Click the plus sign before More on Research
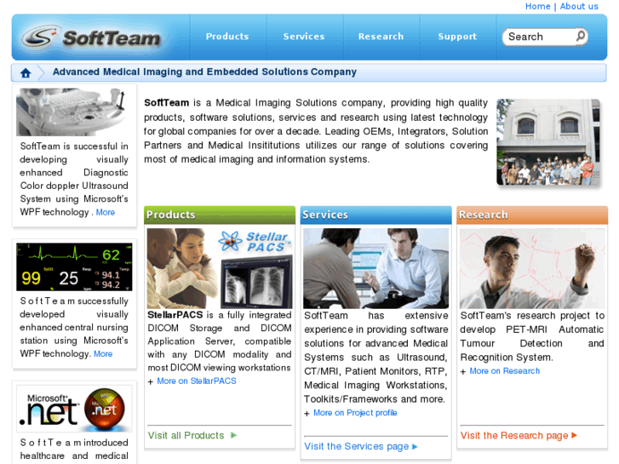619x464 pixels. point(463,371)
